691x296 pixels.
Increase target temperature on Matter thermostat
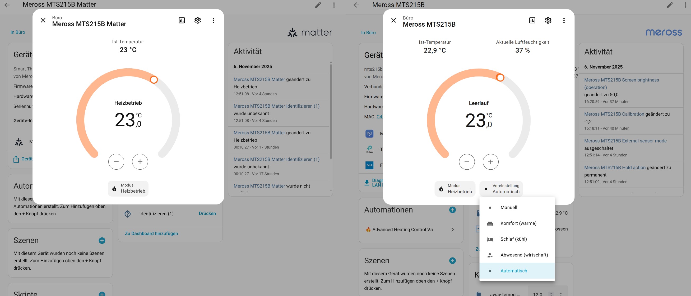pos(140,162)
